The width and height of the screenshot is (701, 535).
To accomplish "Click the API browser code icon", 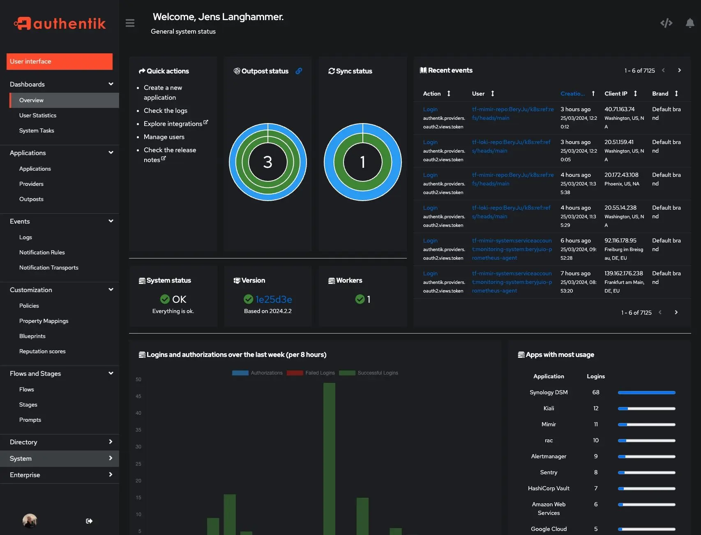I will [x=666, y=23].
